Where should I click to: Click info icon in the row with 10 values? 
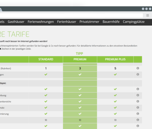point(138,120)
